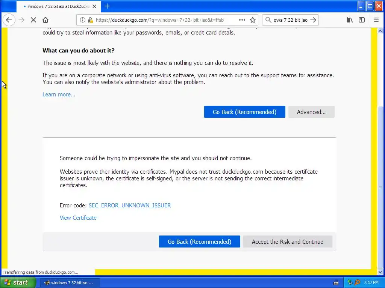Open the Windows Start menu
This screenshot has height=288, width=385.
pyautogui.click(x=18, y=283)
